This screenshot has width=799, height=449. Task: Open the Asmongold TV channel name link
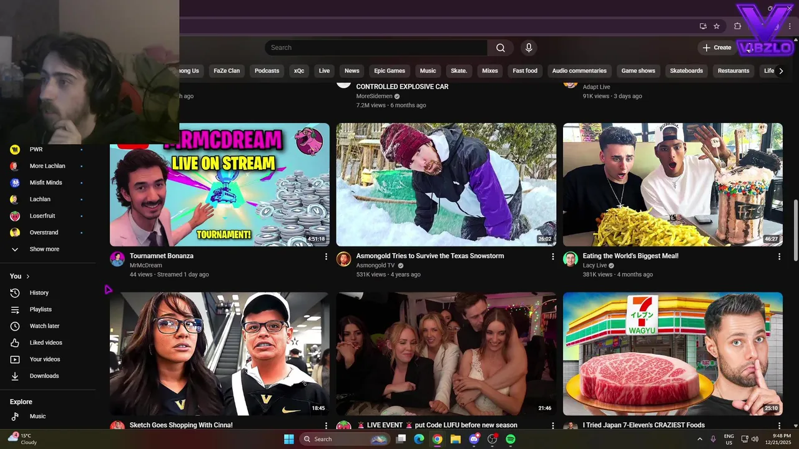click(375, 266)
